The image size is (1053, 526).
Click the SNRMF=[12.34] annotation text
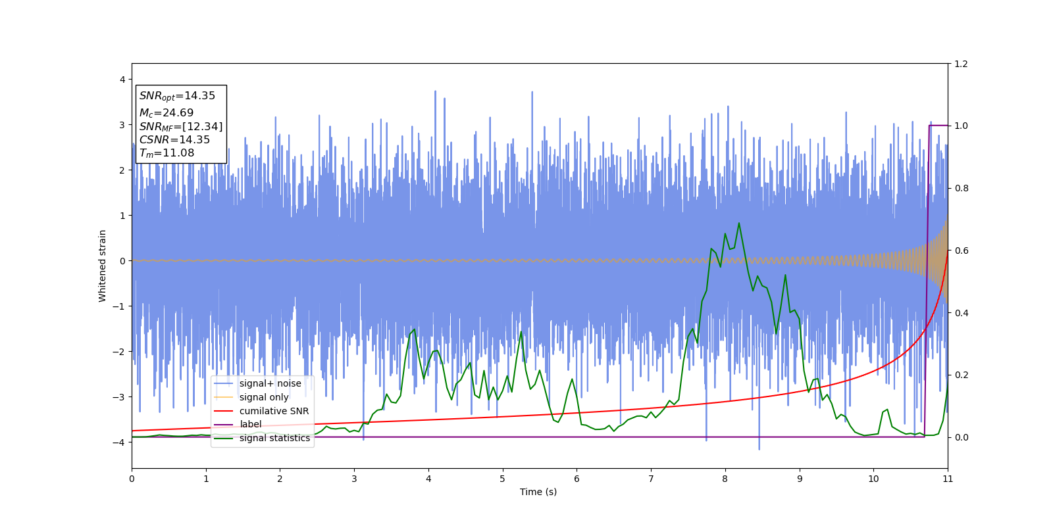[x=181, y=126]
